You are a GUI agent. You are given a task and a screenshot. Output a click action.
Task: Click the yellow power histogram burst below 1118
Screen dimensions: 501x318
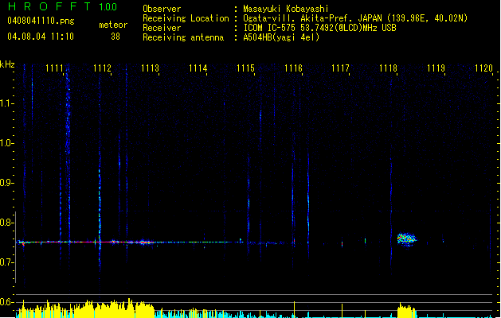click(406, 311)
